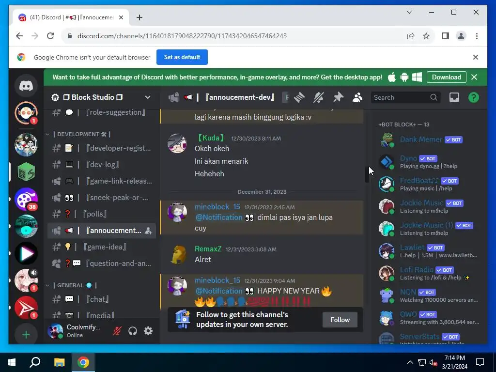This screenshot has height=372, width=496.
Task: Open the question-and-an channel
Action: pyautogui.click(x=101, y=263)
